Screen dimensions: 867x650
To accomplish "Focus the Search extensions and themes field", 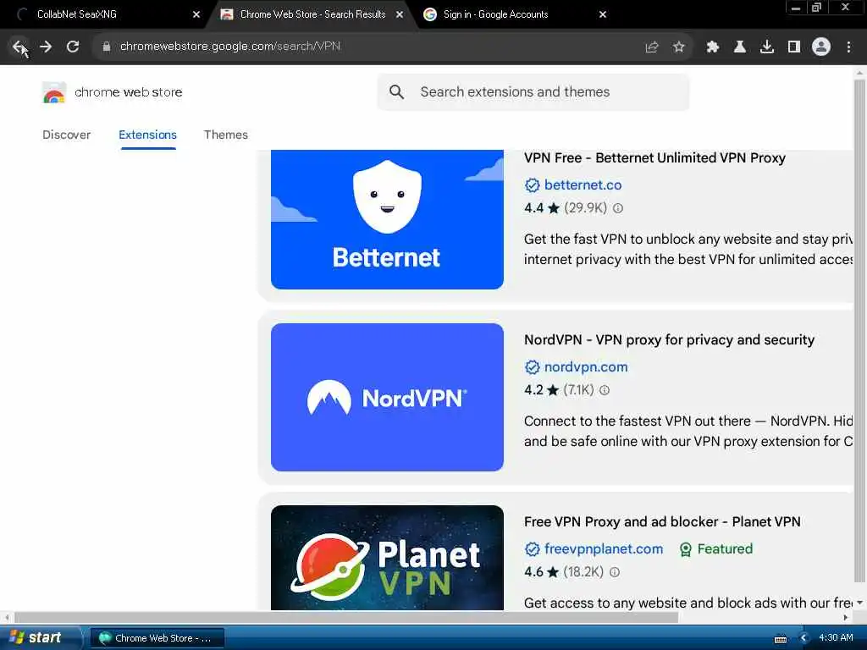I will [533, 91].
